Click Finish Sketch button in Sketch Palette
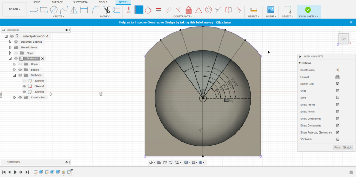Image resolution: width=356 pixels, height=177 pixels. click(x=343, y=148)
